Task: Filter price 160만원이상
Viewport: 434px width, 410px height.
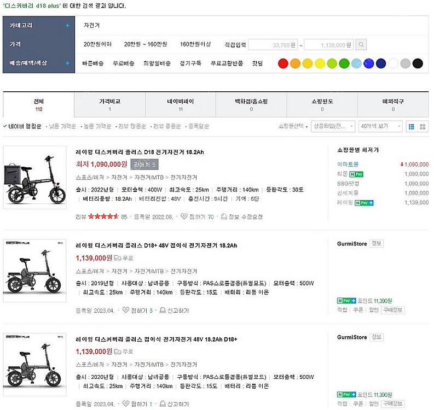Action: (195, 44)
